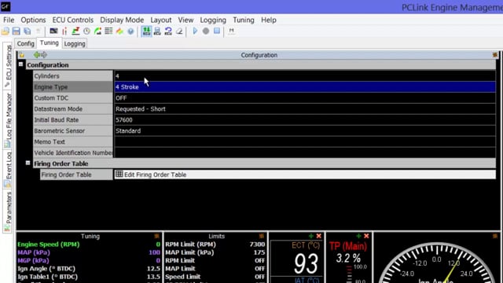Open the Log File Manager side tab
503x283 pixels.
point(8,120)
